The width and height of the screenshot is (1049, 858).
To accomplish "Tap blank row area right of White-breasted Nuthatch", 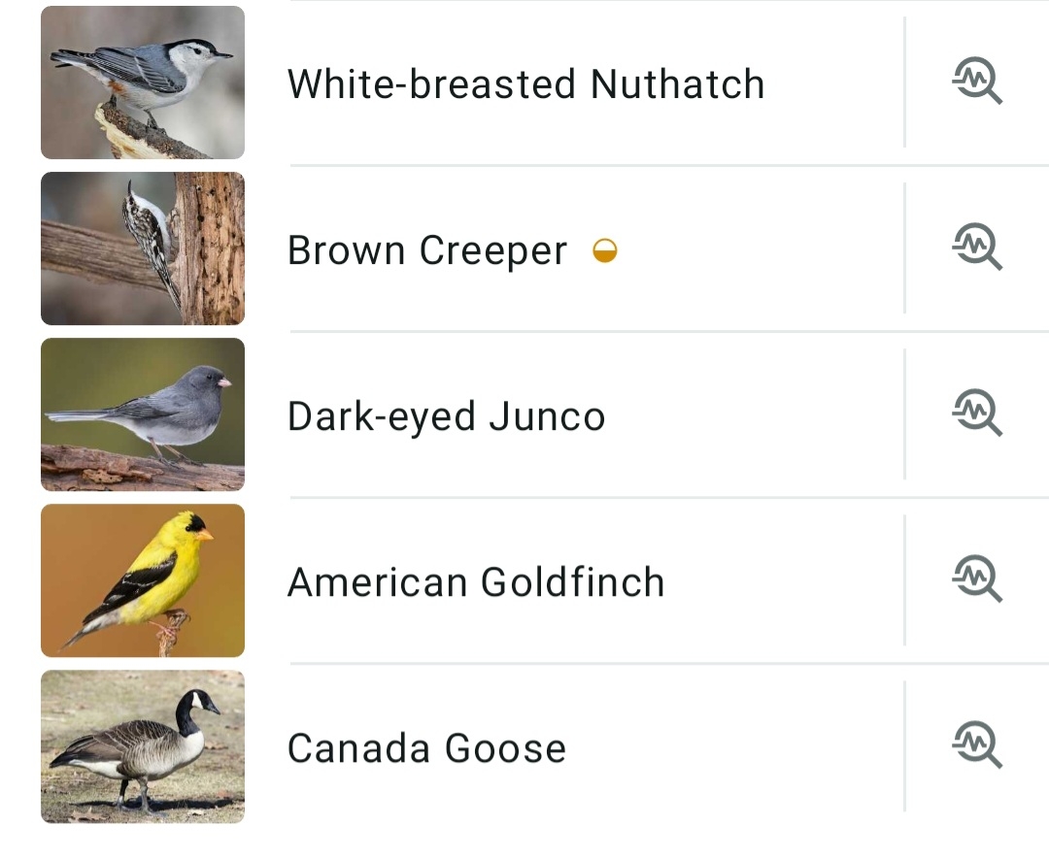I will [x=833, y=84].
